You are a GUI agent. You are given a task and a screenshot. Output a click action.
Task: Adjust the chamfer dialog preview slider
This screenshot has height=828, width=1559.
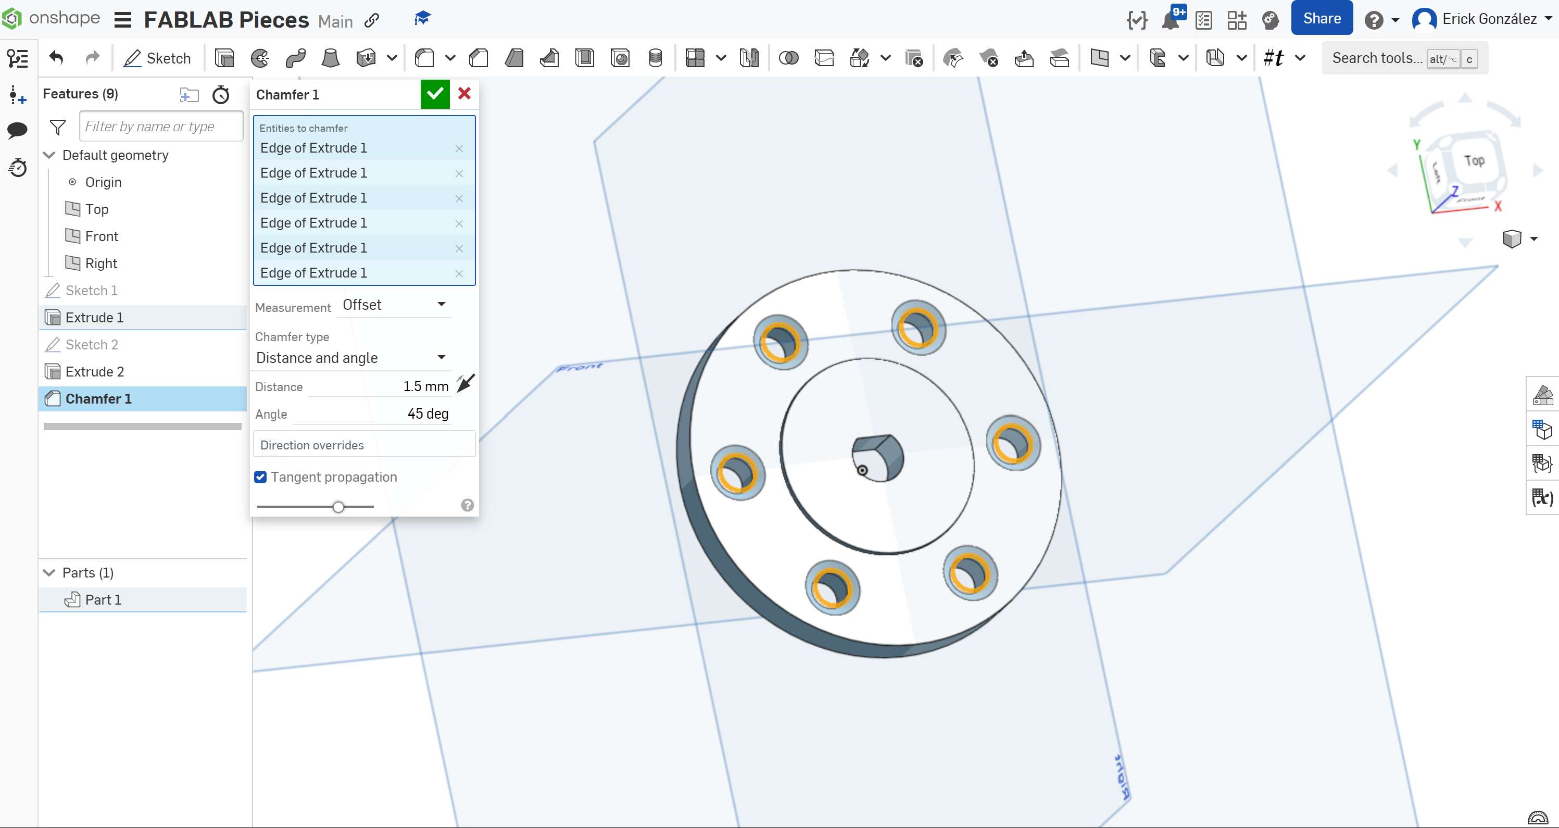pyautogui.click(x=338, y=507)
